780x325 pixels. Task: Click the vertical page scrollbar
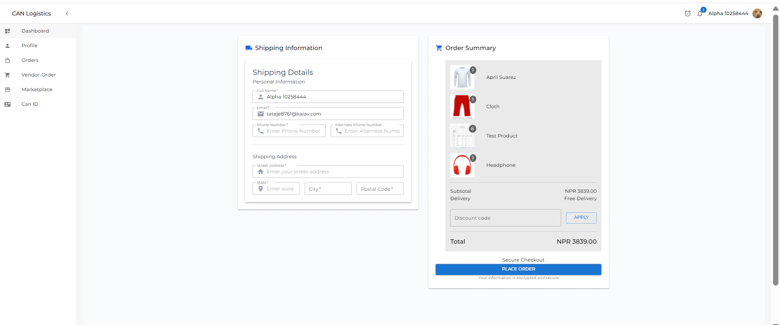tap(776, 150)
